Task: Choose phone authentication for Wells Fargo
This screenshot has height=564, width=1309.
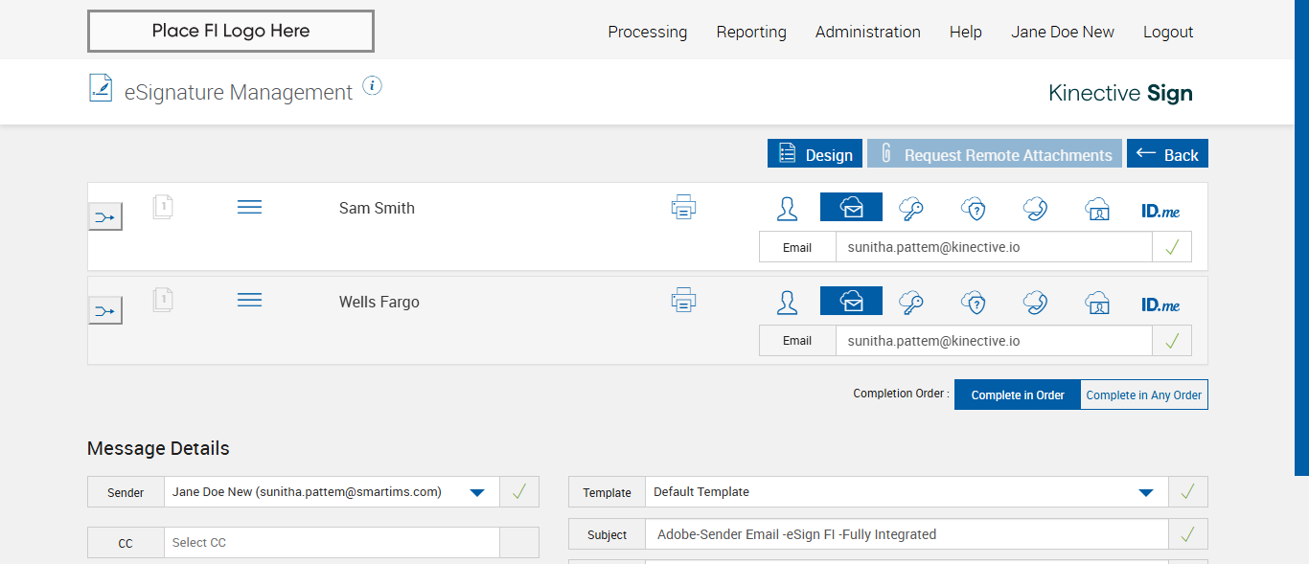Action: (x=1035, y=302)
